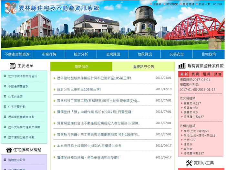Open the 市場行情 navigation item
The width and height of the screenshot is (226, 170).
(49, 54)
